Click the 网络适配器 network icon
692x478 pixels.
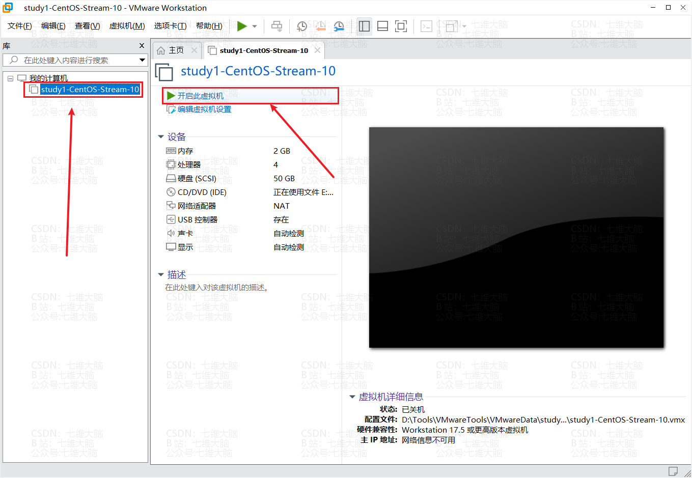(171, 206)
